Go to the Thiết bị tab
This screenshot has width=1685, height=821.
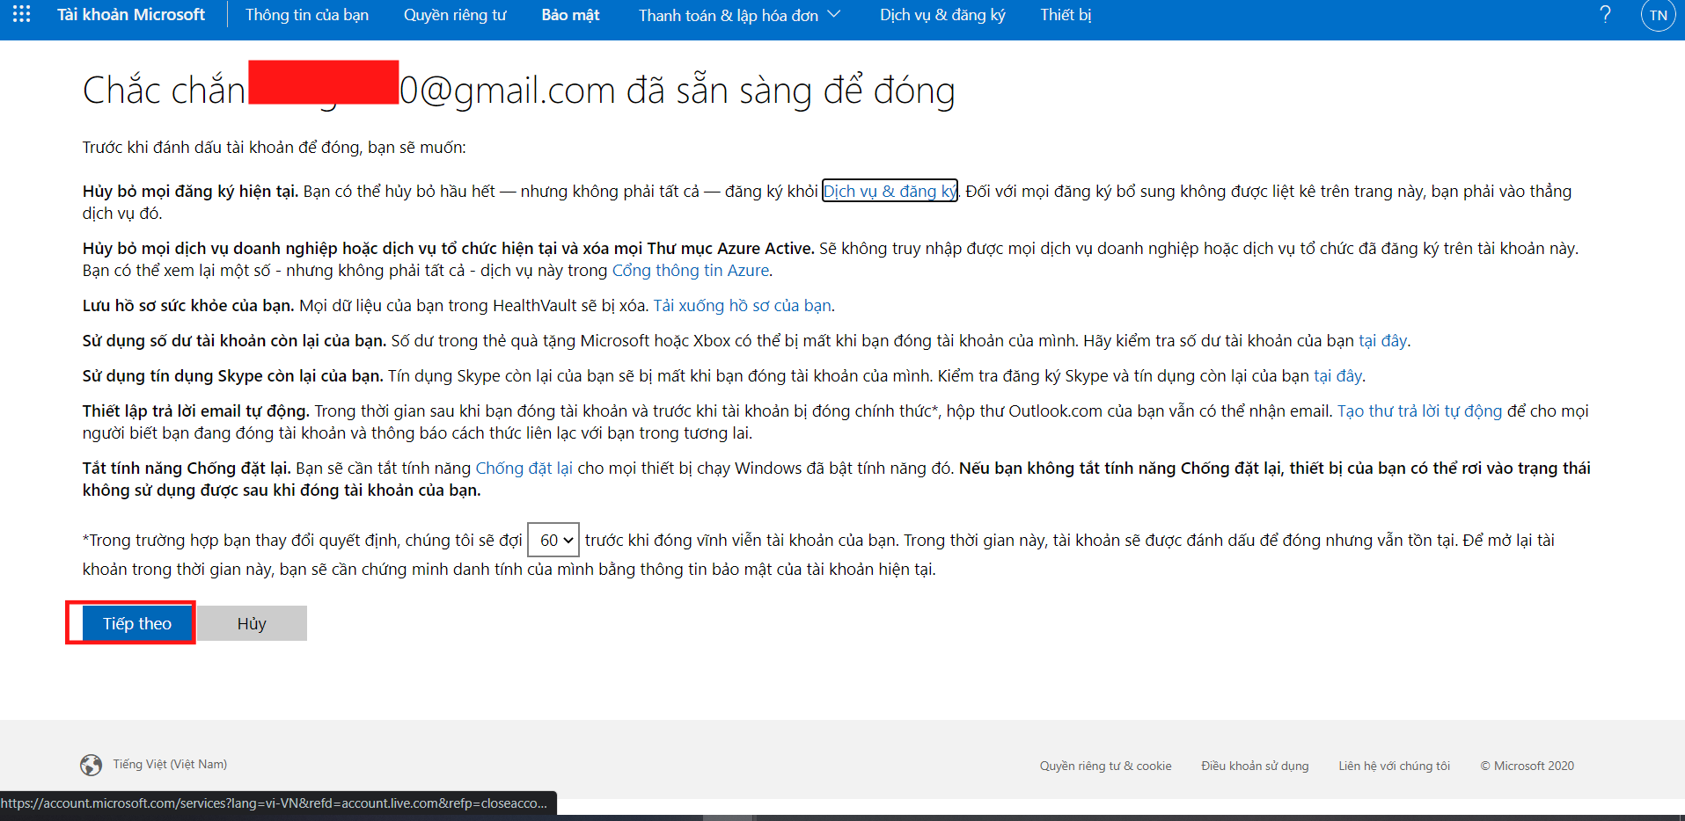pyautogui.click(x=1066, y=15)
